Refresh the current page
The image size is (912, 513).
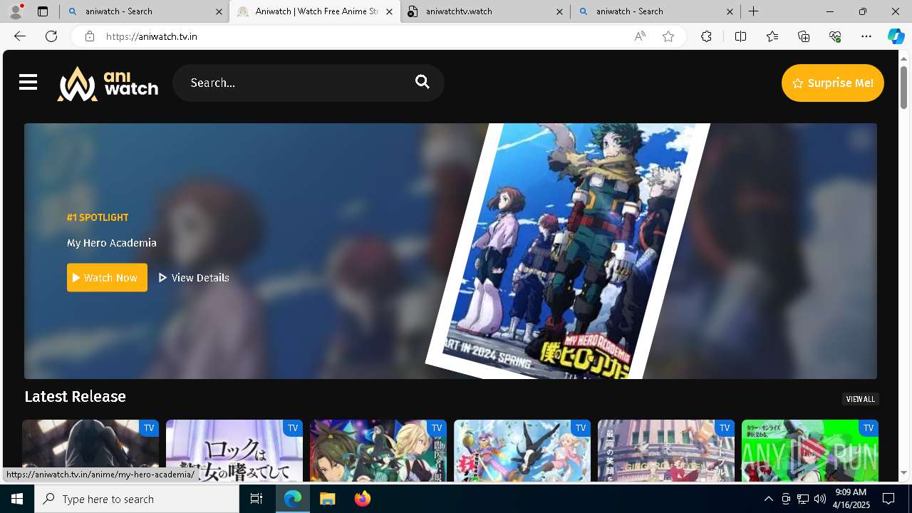click(x=51, y=36)
